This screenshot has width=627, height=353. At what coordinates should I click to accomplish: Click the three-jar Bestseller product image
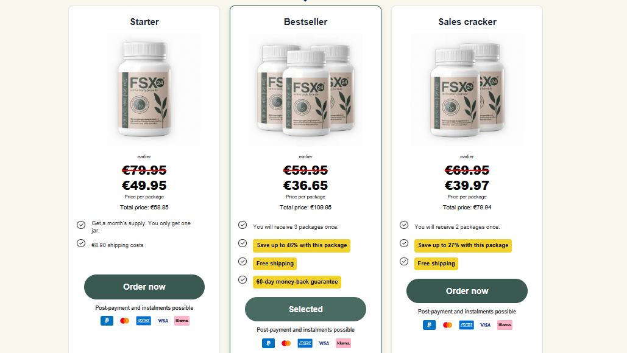(x=305, y=89)
